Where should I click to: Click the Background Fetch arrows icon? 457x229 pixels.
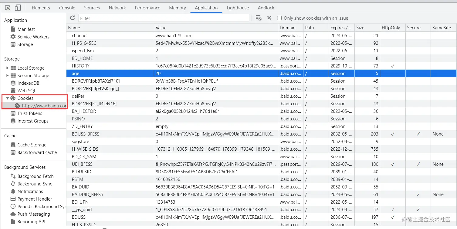click(x=13, y=176)
